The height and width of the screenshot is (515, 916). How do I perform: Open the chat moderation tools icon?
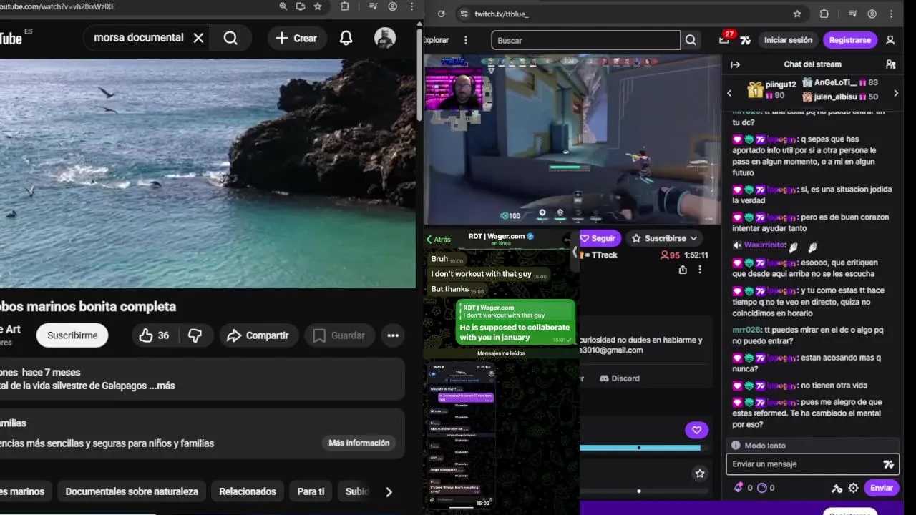[837, 488]
